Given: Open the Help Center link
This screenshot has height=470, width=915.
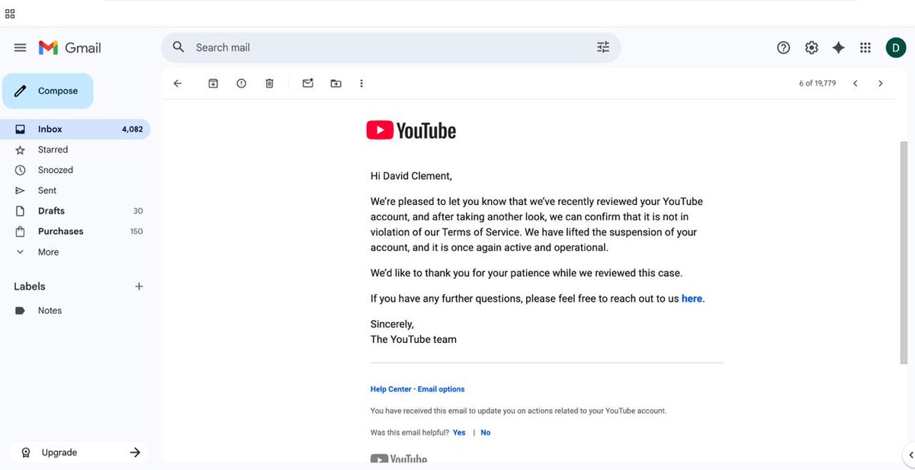Looking at the screenshot, I should coord(390,389).
